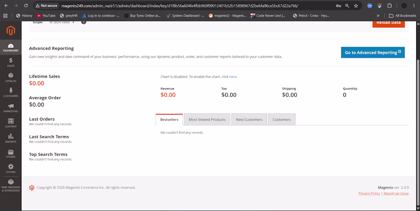420x211 pixels.
Task: Expand the hidden bookmarks chevron
Action: pyautogui.click(x=378, y=16)
